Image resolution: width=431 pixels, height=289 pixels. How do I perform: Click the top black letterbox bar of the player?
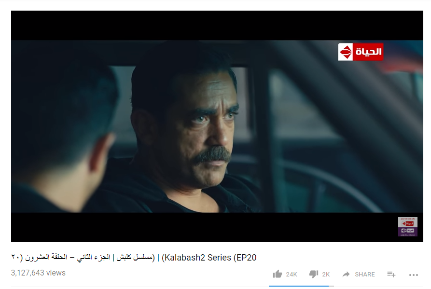click(x=217, y=26)
